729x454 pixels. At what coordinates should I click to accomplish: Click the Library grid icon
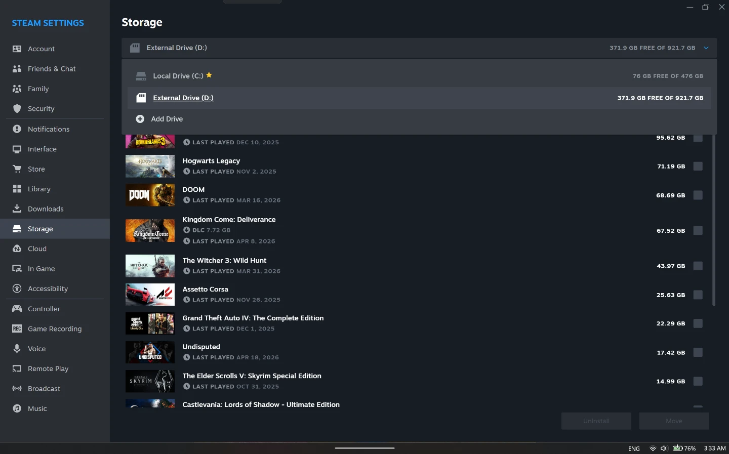pyautogui.click(x=17, y=189)
